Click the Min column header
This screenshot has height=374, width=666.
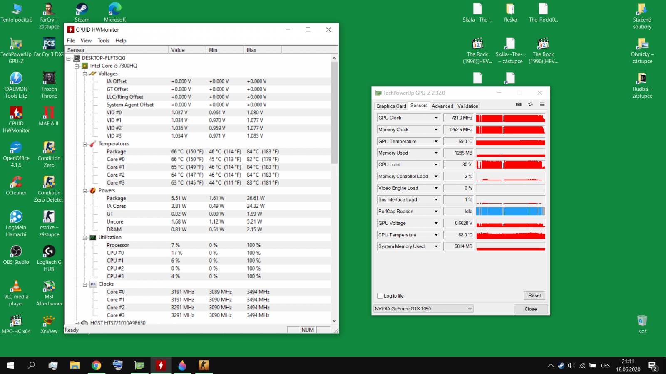point(225,50)
